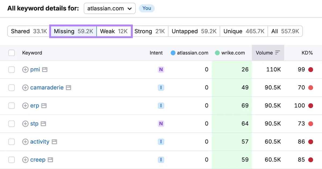Open SERP view icon beside camaraderie
Image resolution: width=322 pixels, height=169 pixels.
(68, 88)
